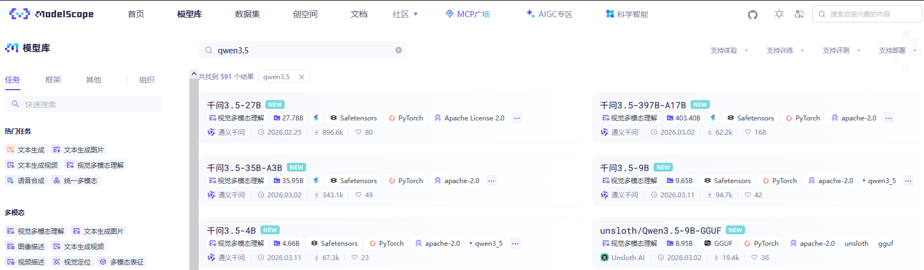Open the 支持训练 filter dropdown
The height and width of the screenshot is (270, 924).
(x=785, y=51)
